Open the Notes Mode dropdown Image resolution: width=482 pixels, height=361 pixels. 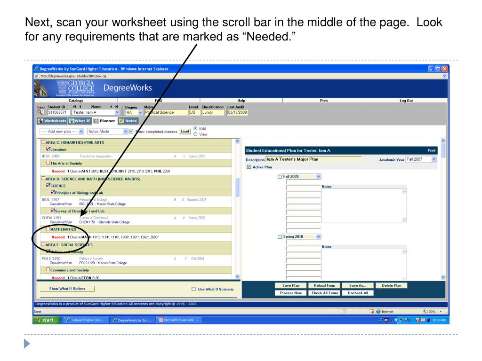(107, 132)
